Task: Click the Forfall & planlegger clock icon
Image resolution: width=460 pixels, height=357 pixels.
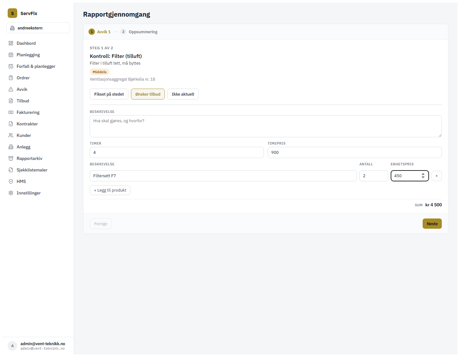Action: tap(11, 66)
